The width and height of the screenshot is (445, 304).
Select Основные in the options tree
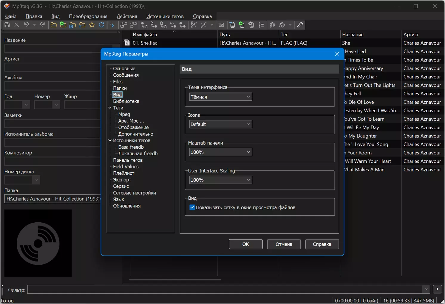124,69
